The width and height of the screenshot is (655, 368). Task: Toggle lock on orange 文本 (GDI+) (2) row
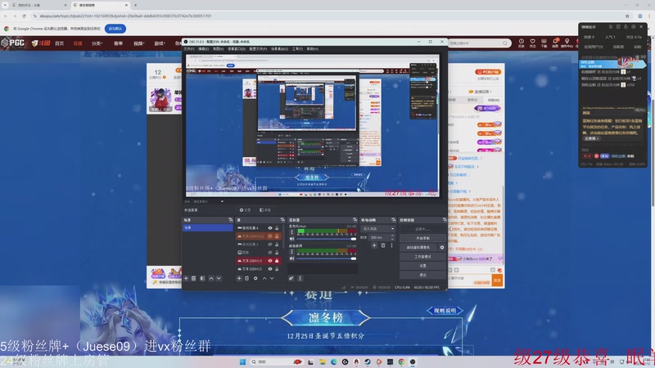277,236
